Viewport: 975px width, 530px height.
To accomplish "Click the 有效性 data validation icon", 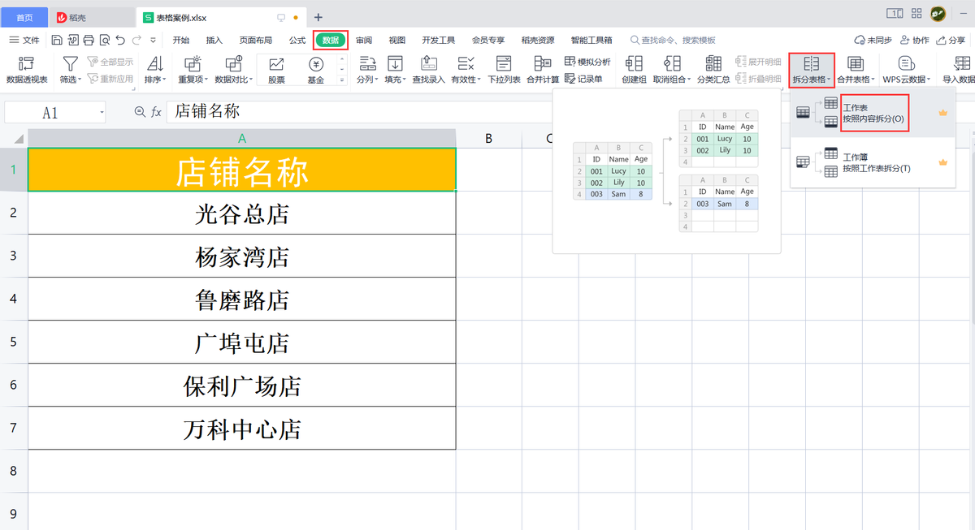I will click(466, 63).
